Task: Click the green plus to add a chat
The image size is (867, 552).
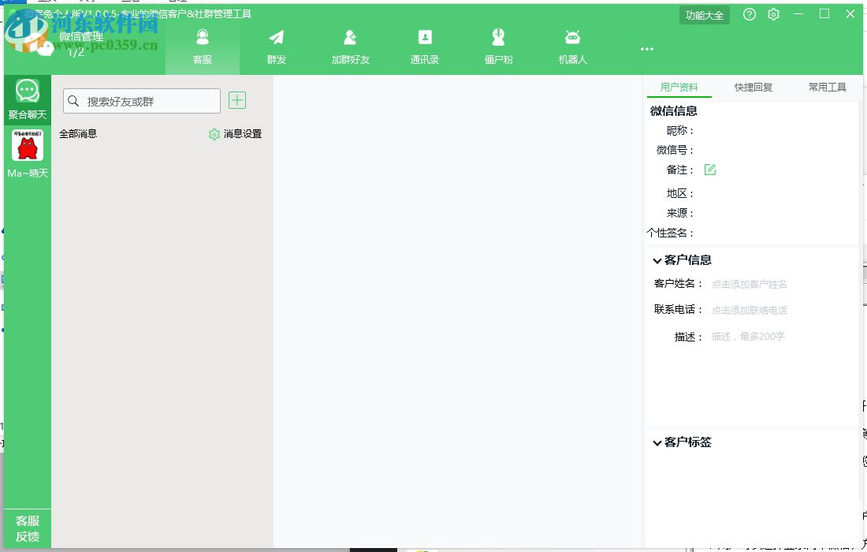Action: (x=237, y=100)
